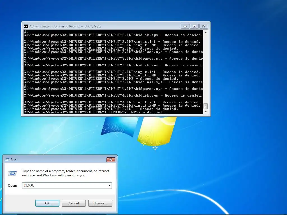Click the Command Prompt title bar icon
The height and width of the screenshot is (215, 287).
(x=26, y=26)
